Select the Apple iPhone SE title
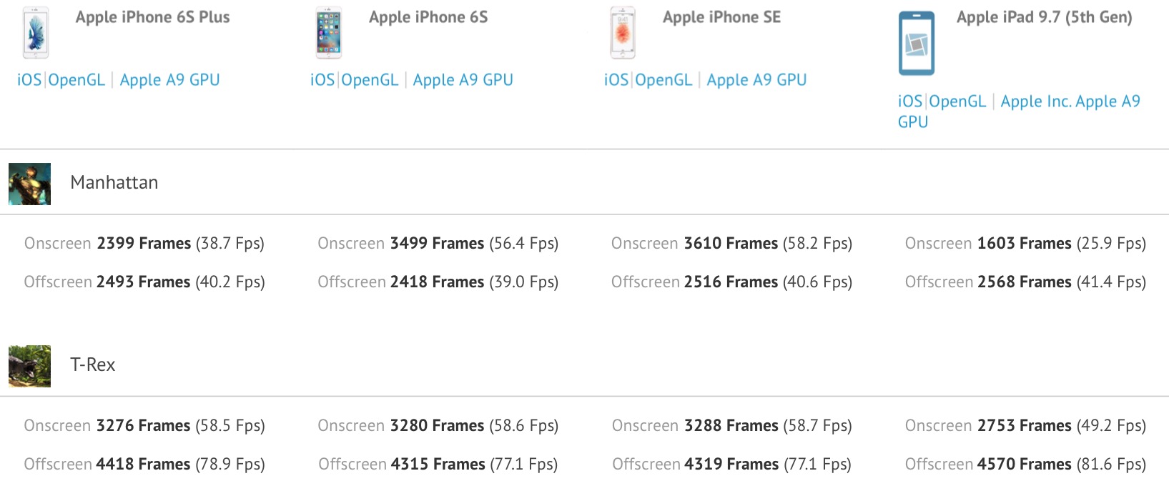Image resolution: width=1169 pixels, height=486 pixels. tap(721, 17)
